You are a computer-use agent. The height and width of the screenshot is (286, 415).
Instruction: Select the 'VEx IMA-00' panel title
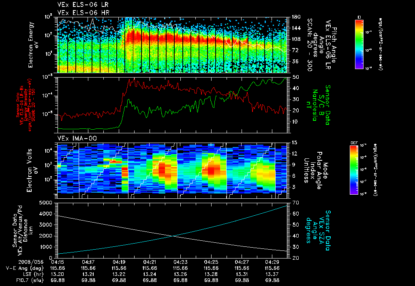coord(77,139)
